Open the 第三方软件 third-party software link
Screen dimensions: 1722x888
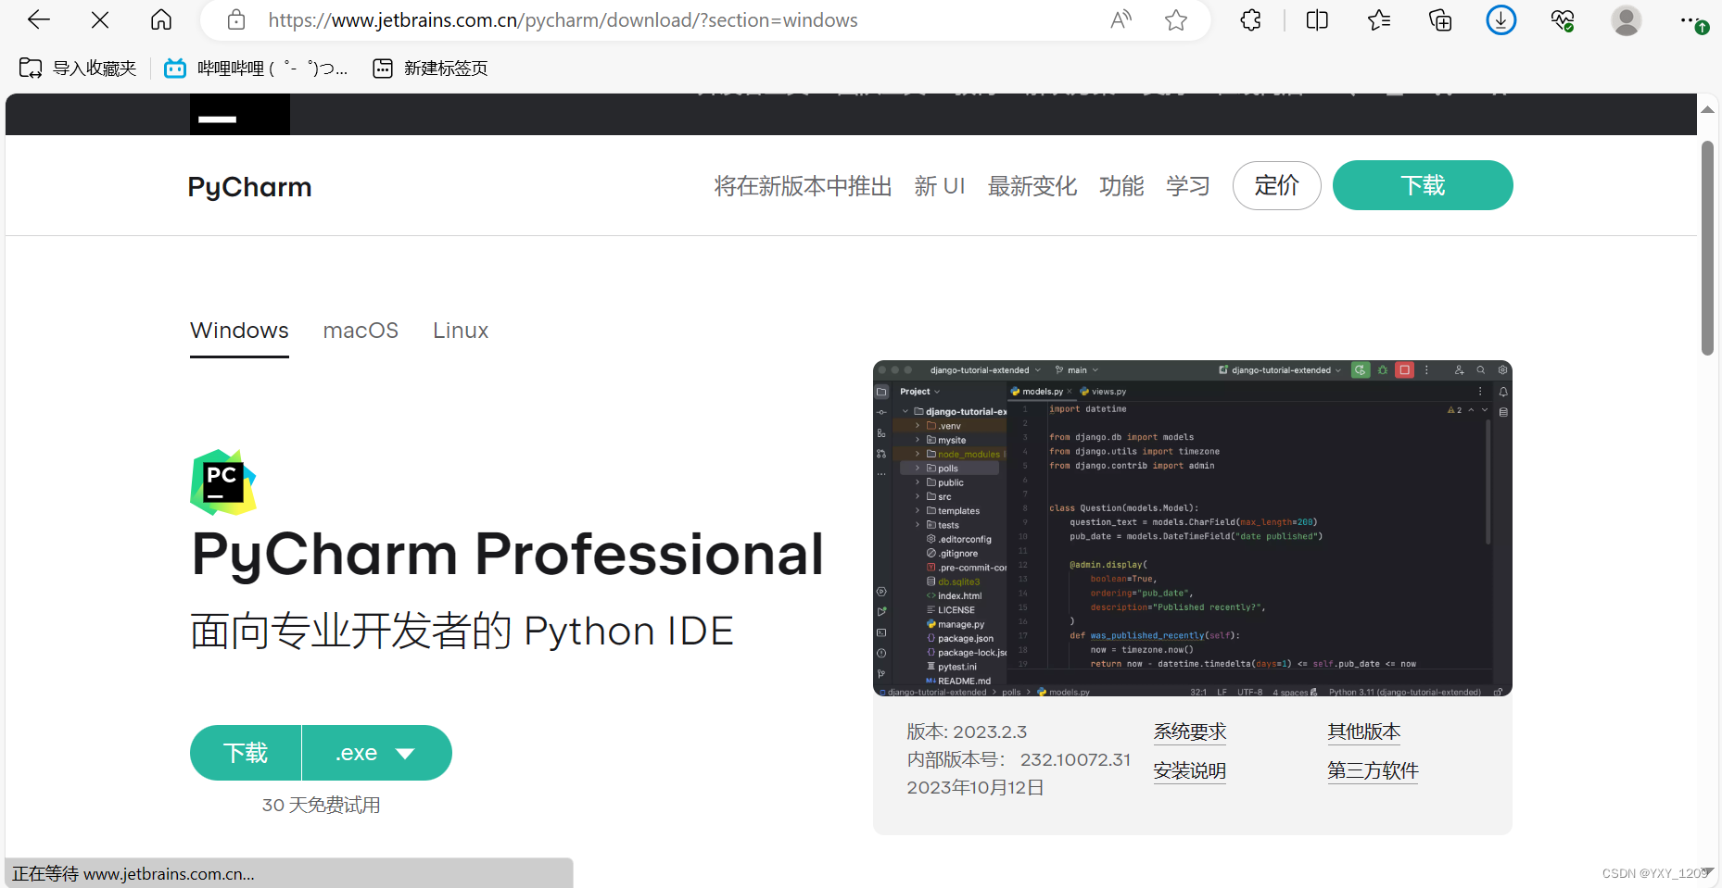pos(1373,770)
